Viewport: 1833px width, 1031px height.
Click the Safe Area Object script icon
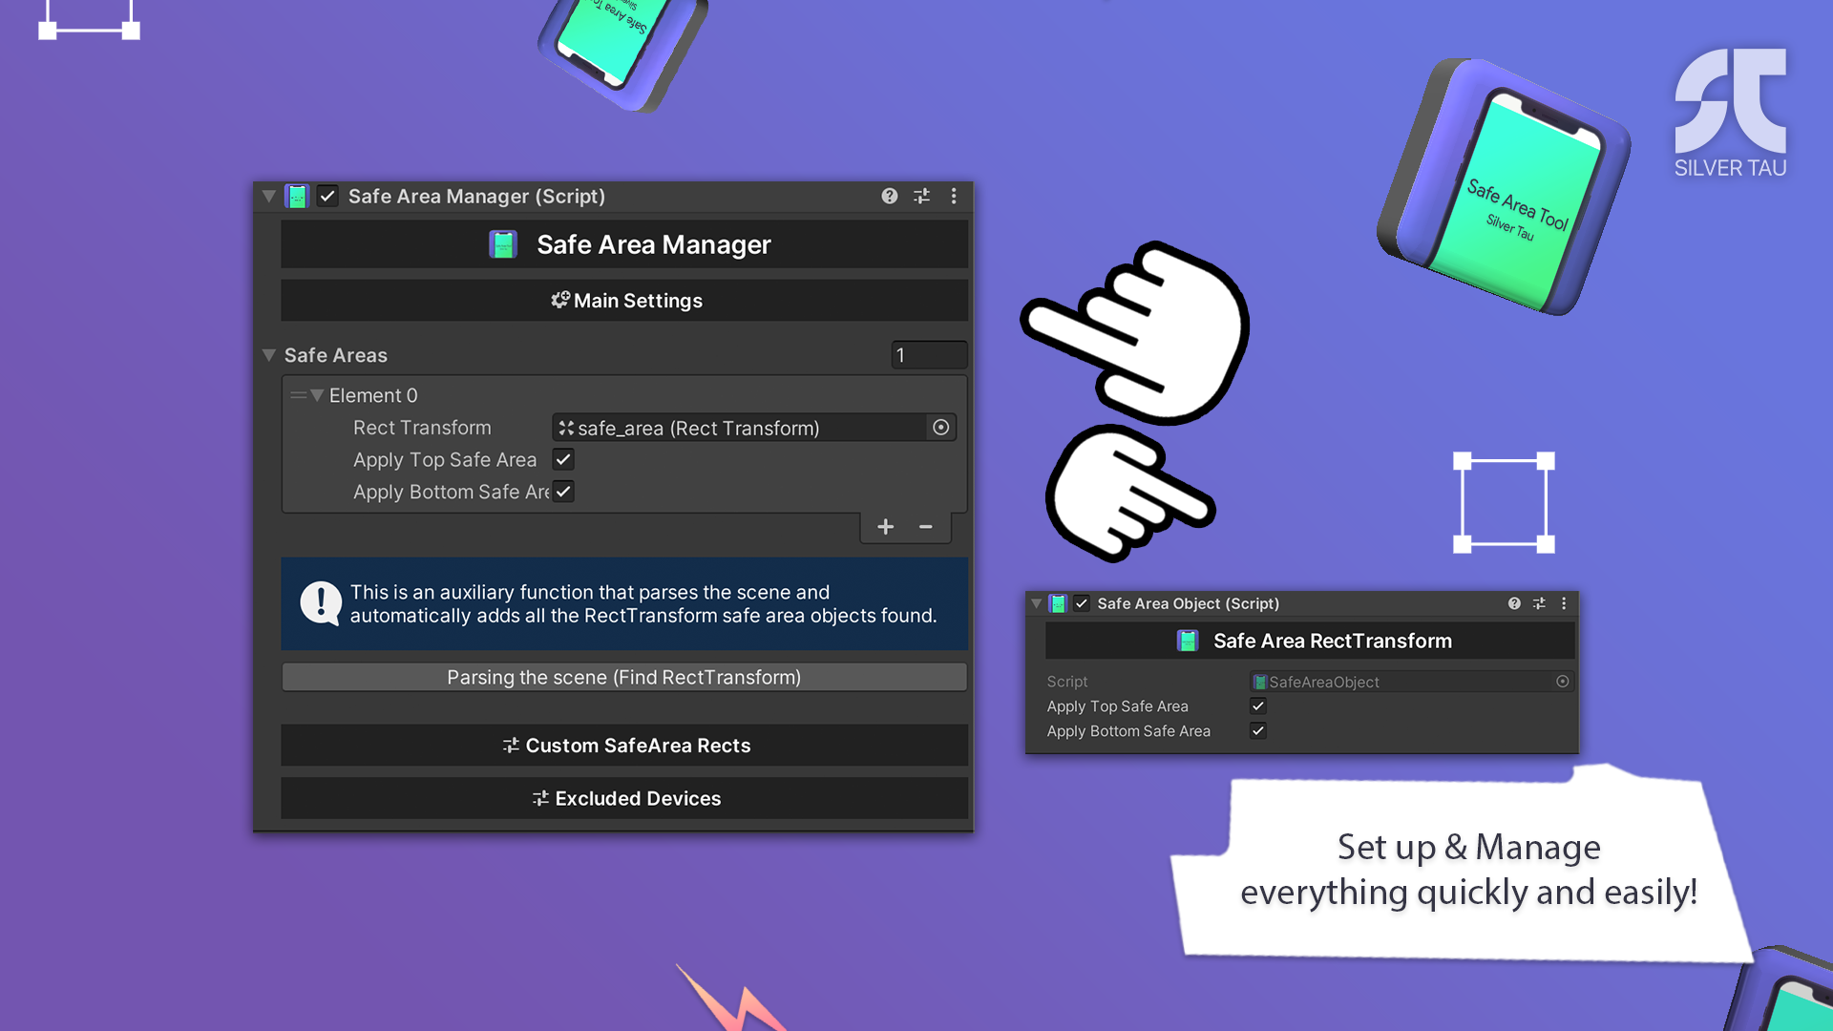[1058, 603]
